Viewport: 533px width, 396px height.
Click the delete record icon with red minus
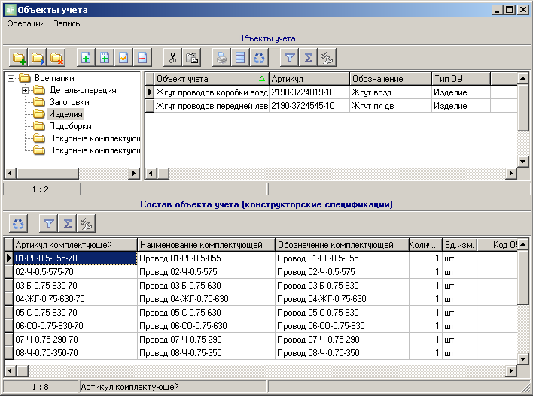(142, 57)
